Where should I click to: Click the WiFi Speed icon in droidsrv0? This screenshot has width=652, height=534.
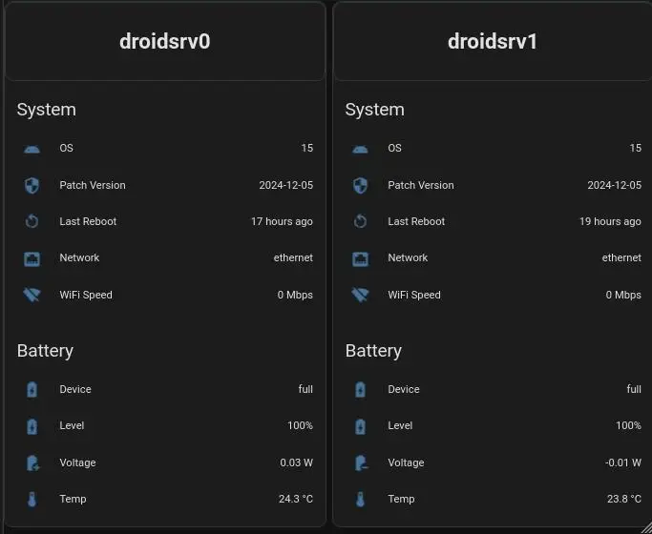32,295
